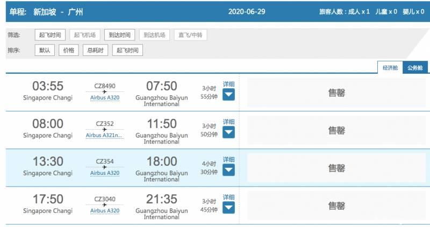Open the 到达时间 filter
The image size is (430, 227).
(118, 35)
